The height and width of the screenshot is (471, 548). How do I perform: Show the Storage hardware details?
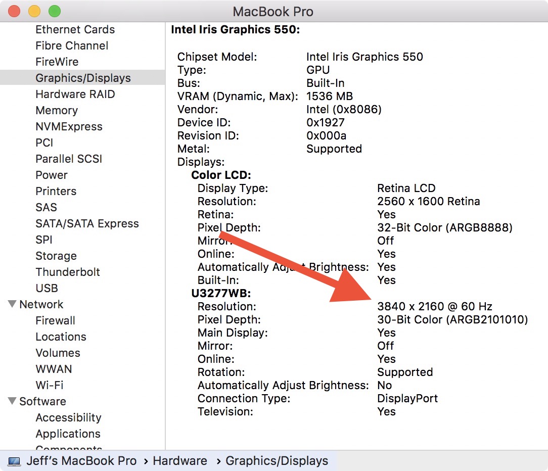click(x=56, y=256)
